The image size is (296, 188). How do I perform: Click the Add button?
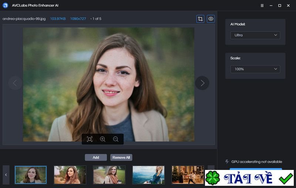coord(96,157)
